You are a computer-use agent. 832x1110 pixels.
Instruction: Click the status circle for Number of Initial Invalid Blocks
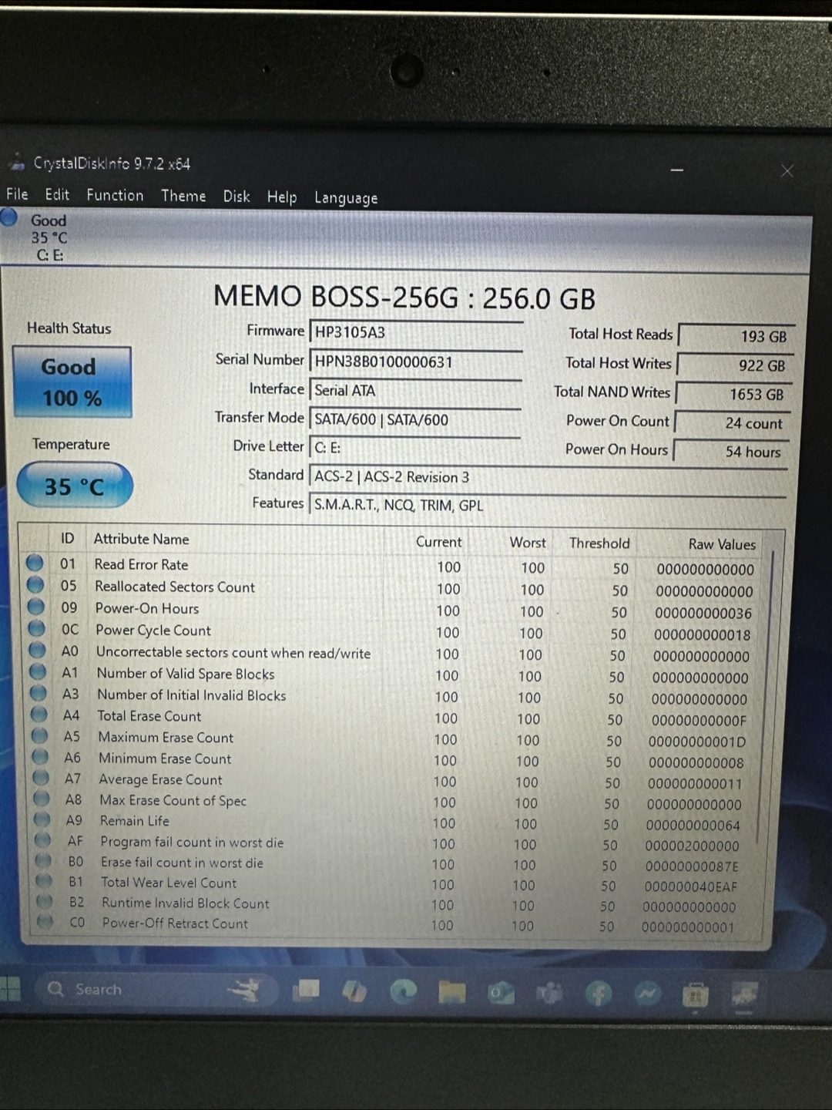(39, 693)
